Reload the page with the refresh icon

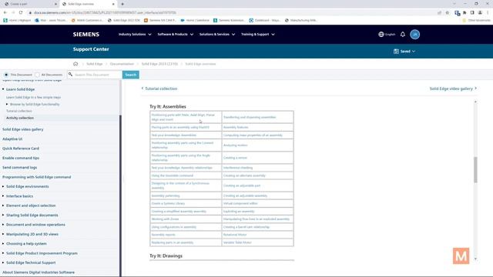pos(21,12)
